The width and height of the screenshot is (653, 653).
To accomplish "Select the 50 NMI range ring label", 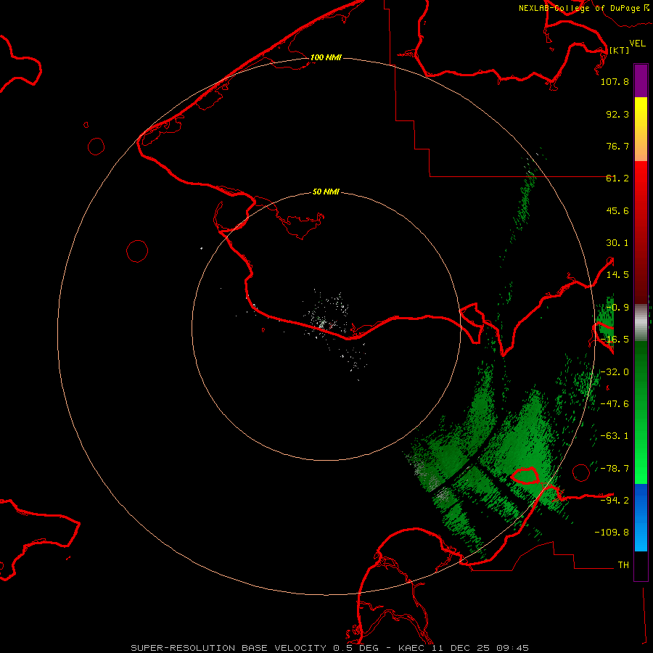I will pyautogui.click(x=326, y=192).
